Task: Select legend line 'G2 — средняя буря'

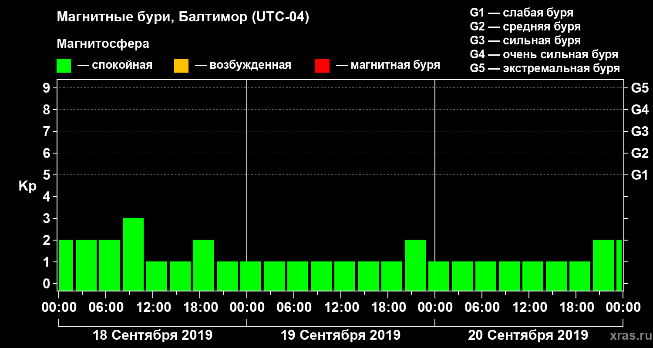Action: pyautogui.click(x=525, y=27)
